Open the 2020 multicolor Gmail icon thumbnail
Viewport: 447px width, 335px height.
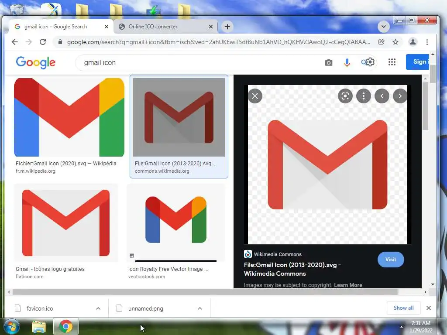pyautogui.click(x=69, y=117)
